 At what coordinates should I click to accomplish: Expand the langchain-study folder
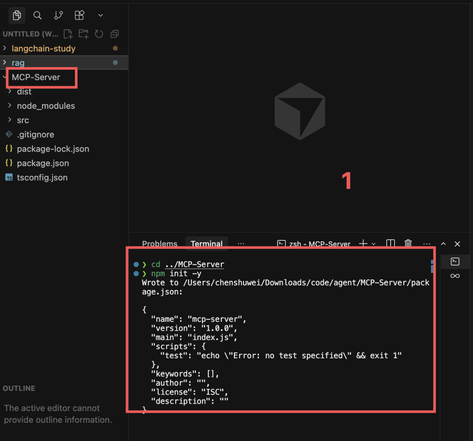[4, 48]
